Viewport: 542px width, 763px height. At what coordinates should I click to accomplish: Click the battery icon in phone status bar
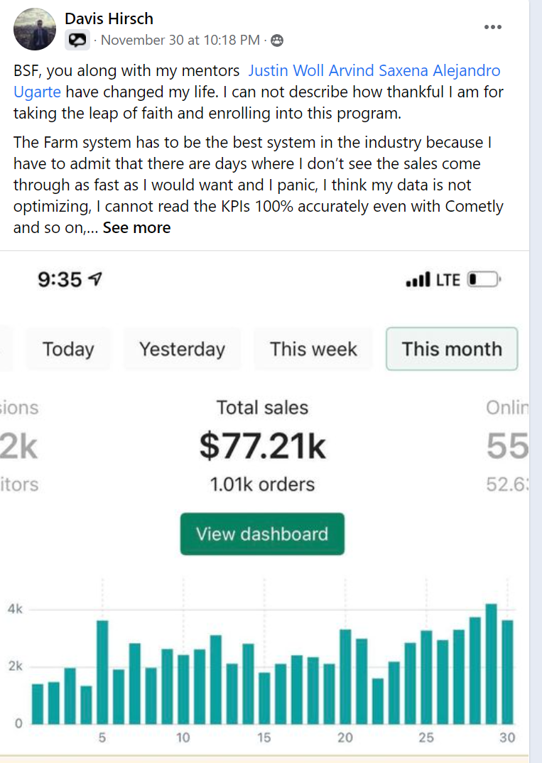(484, 280)
